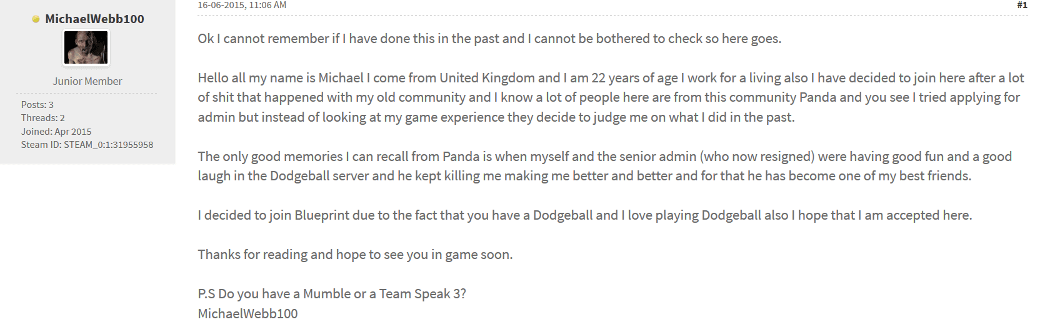Click the word "Blueprint" in the post
The height and width of the screenshot is (327, 1040).
tap(322, 215)
